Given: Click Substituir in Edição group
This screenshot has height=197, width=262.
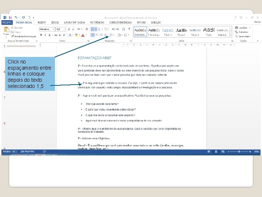Looking at the screenshot, I should [242, 32].
